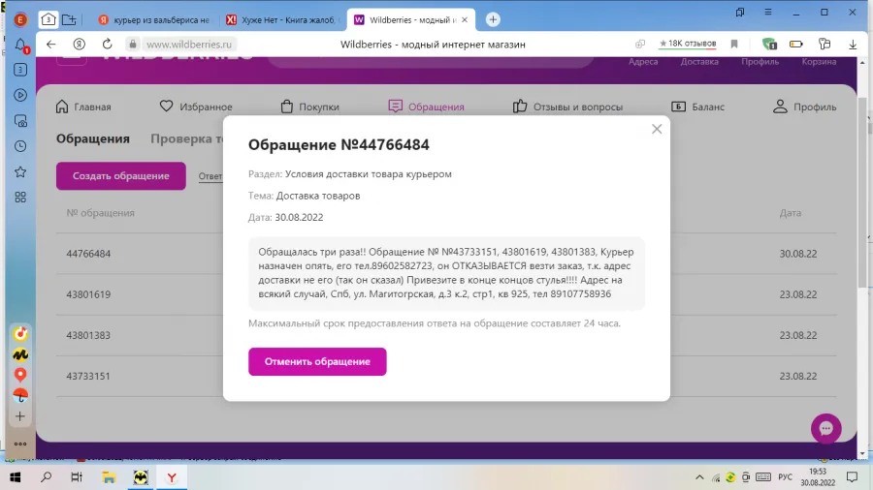Open Профиль in the account menu
873x490 pixels.
(x=804, y=107)
